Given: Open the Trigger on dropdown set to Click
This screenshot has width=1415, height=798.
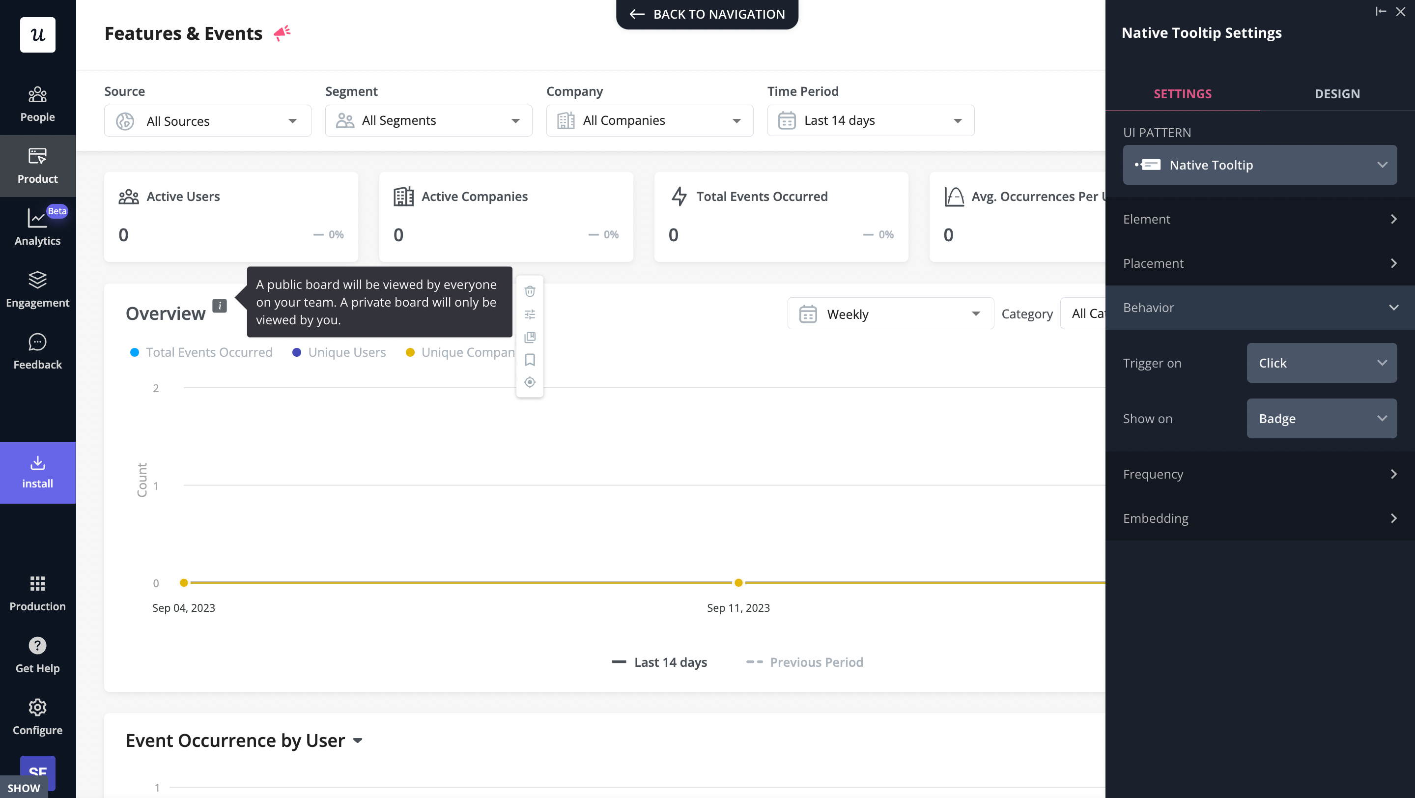Looking at the screenshot, I should point(1321,363).
